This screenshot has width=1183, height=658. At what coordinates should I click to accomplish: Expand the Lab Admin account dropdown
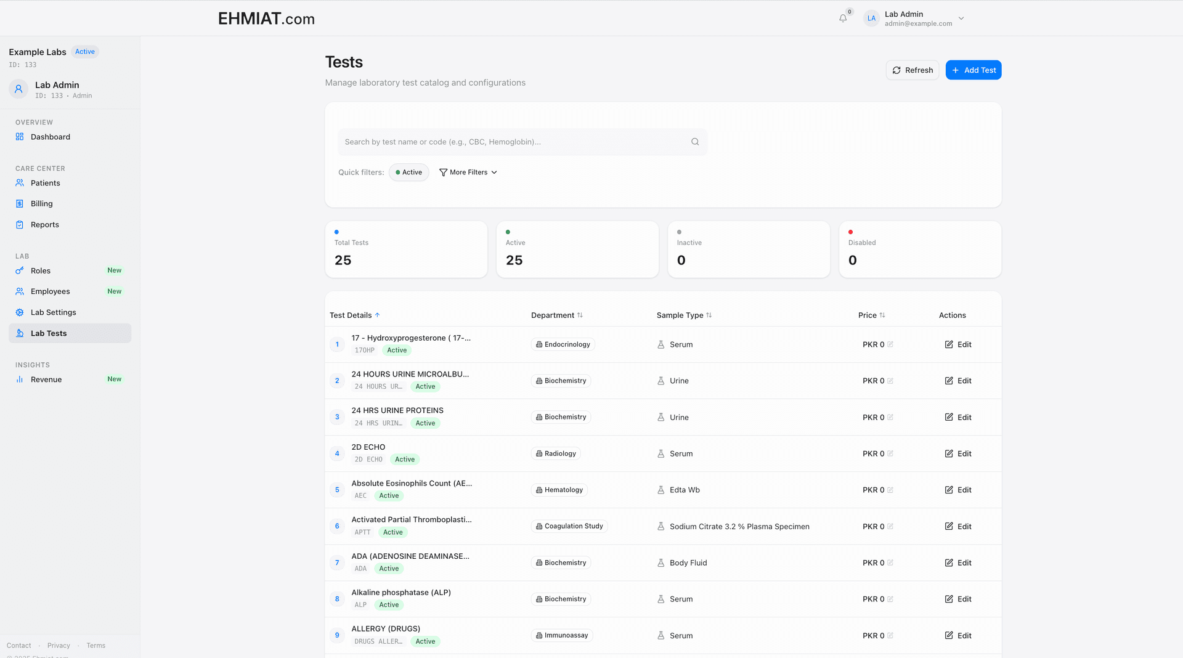(961, 18)
